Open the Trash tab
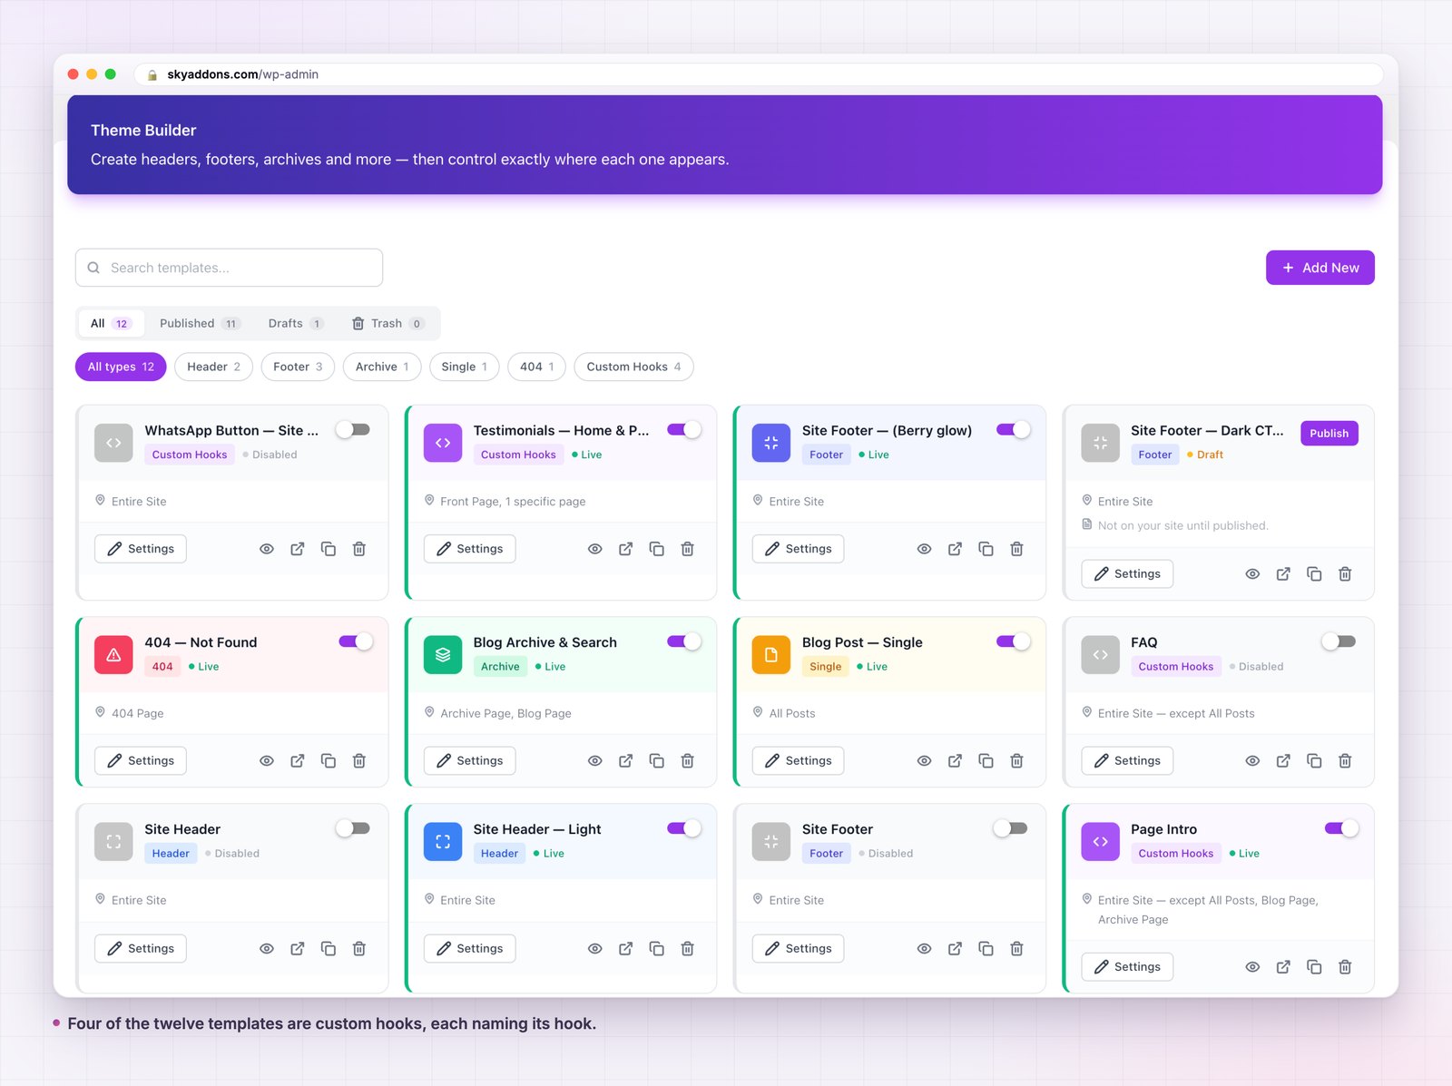 pyautogui.click(x=388, y=324)
